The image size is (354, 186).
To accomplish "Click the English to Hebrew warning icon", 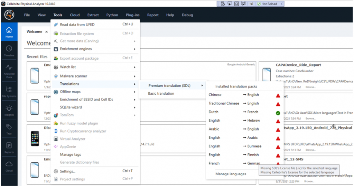I will pos(278,122).
